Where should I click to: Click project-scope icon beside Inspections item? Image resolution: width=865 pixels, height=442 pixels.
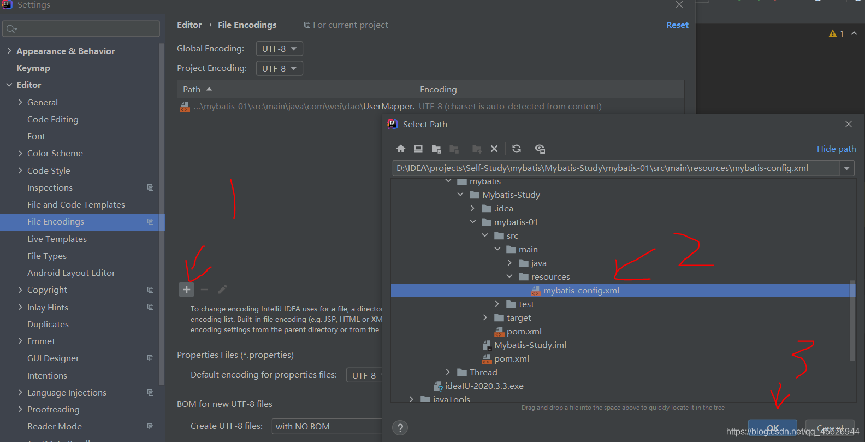(150, 187)
